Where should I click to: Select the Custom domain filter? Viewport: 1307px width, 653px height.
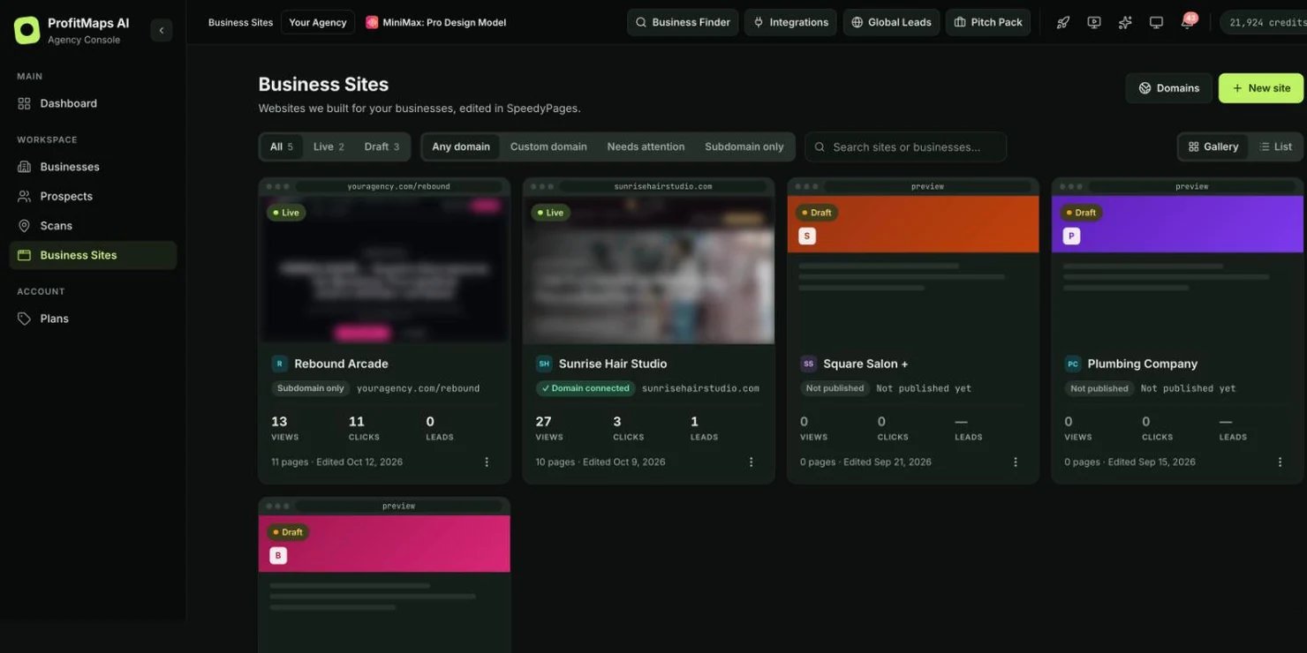pyautogui.click(x=548, y=146)
